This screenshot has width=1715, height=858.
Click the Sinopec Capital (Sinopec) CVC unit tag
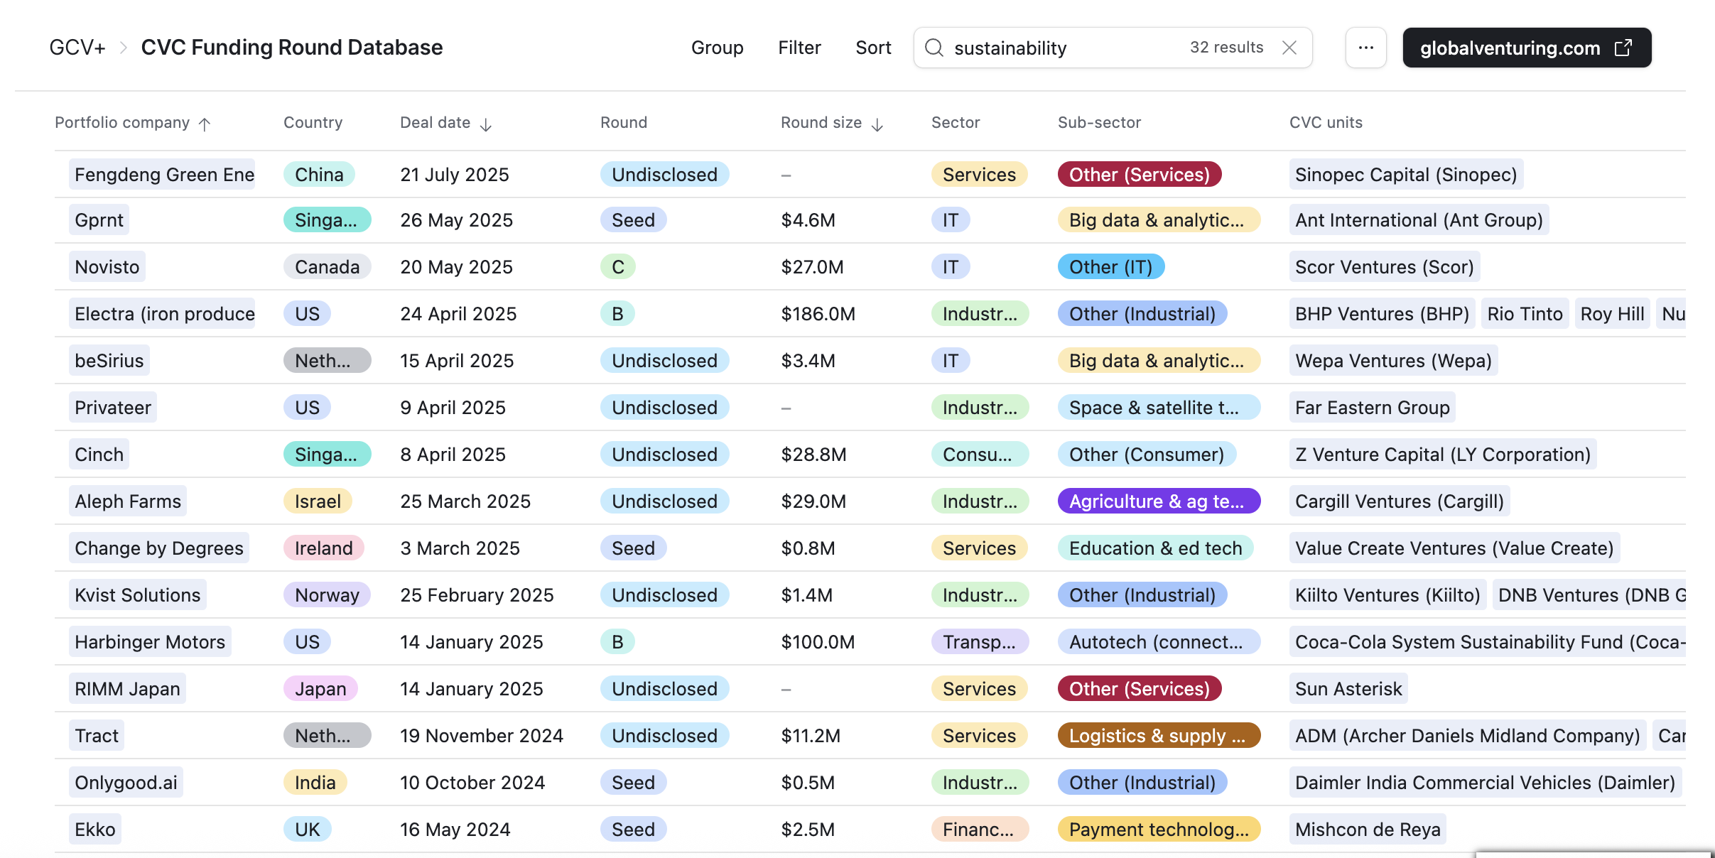pyautogui.click(x=1405, y=175)
